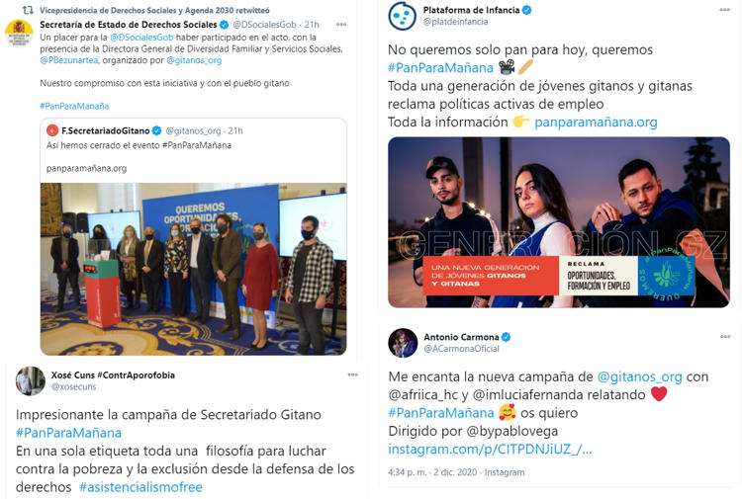Click #PanParaMañana hashtag in Xosé Cuns tweet
Viewport: 742px width, 499px height.
(x=68, y=433)
